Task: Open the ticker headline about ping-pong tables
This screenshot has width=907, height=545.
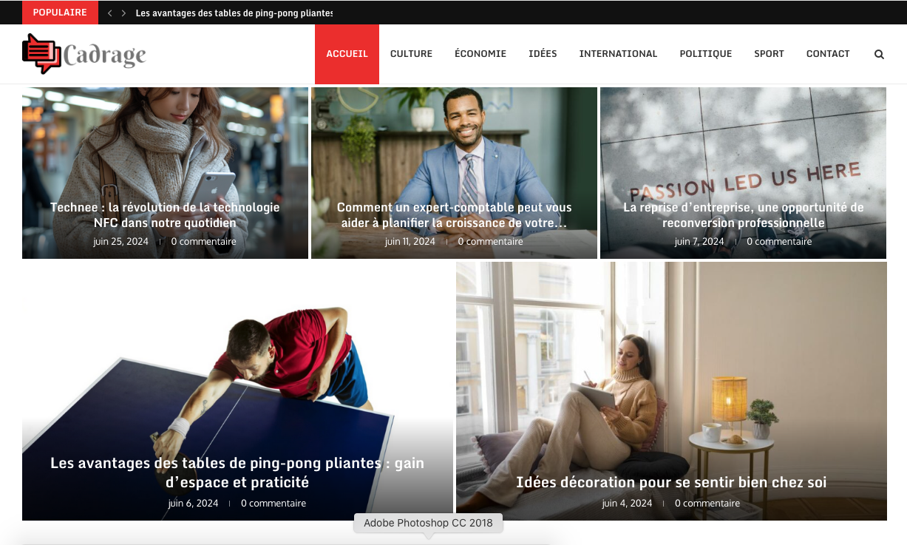Action: [x=234, y=13]
